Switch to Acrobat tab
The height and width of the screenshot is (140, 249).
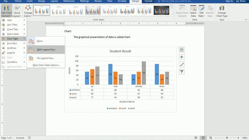[x=122, y=1]
